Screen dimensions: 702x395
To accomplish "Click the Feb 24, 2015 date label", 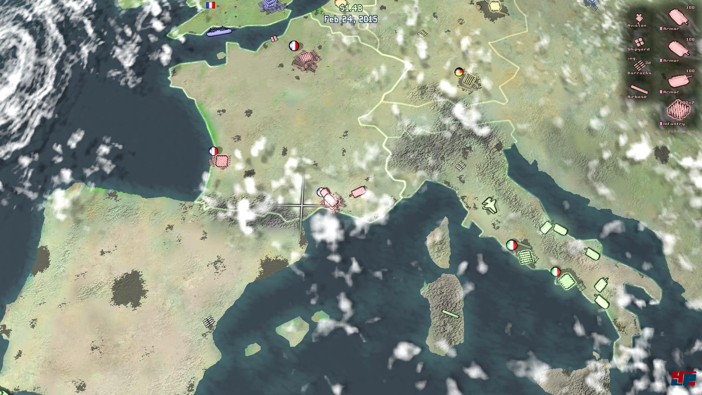I will 350,19.
